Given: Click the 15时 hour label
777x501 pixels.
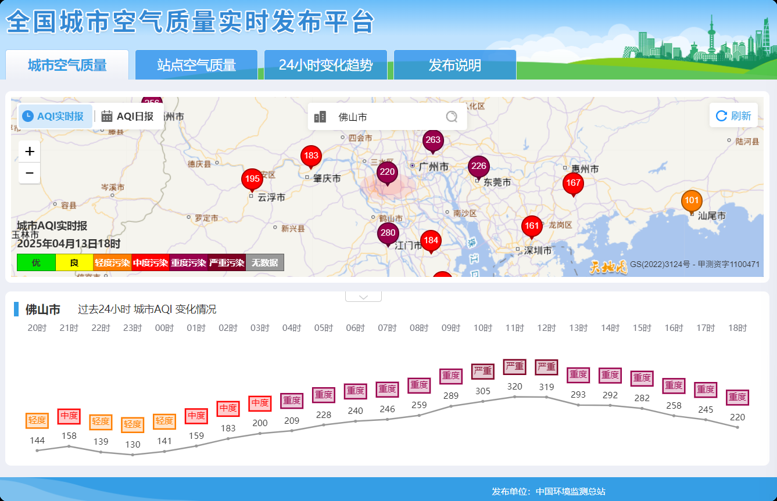Looking at the screenshot, I should click(x=642, y=328).
